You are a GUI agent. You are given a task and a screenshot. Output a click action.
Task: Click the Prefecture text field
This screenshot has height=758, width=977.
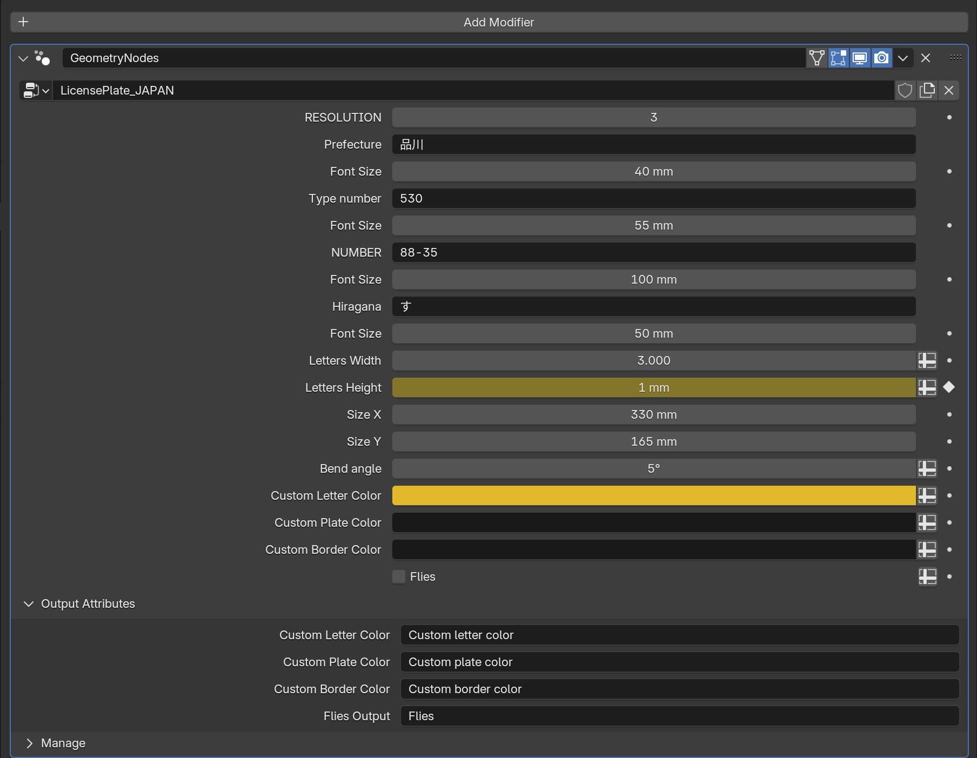653,144
